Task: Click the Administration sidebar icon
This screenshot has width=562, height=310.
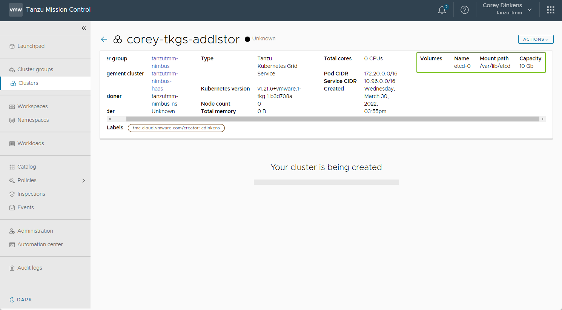Action: (x=12, y=231)
